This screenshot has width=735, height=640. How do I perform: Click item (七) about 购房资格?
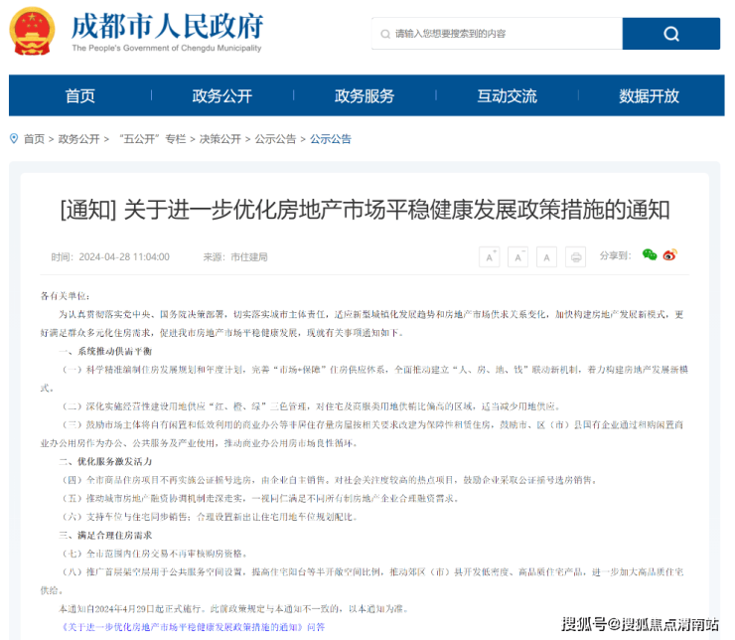tap(155, 554)
